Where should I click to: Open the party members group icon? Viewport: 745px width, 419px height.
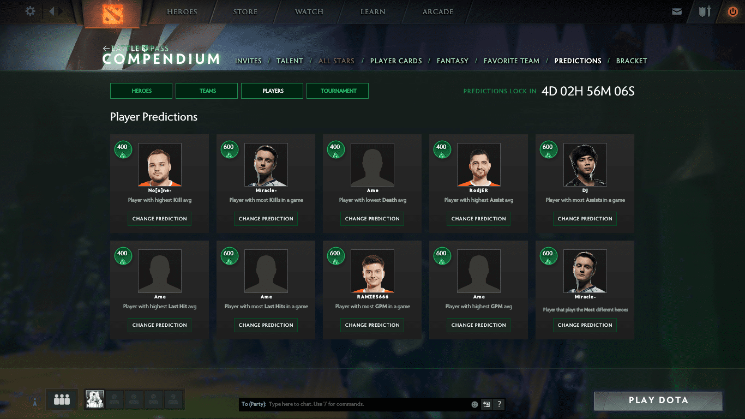pos(62,400)
